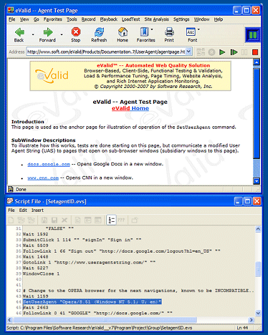Click script line 33 SubmitClick signIn
This screenshot has height=335, width=268.
[82, 240]
